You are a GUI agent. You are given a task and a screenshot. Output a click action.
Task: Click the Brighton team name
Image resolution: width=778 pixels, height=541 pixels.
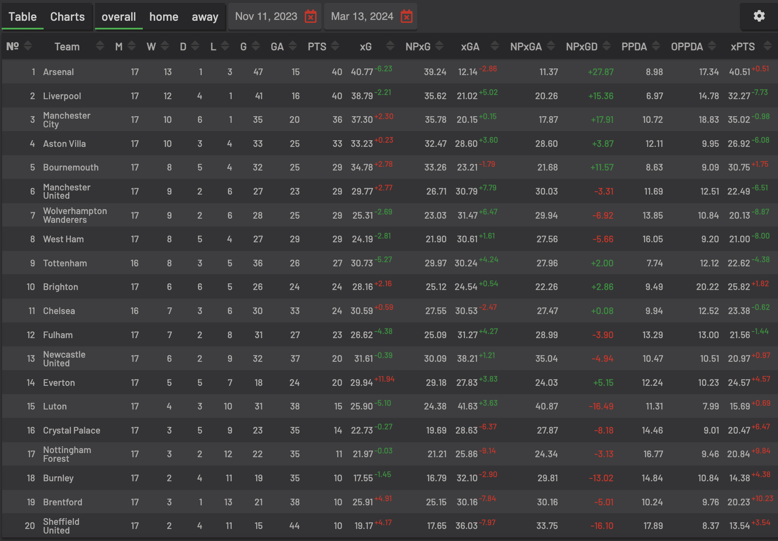[61, 287]
